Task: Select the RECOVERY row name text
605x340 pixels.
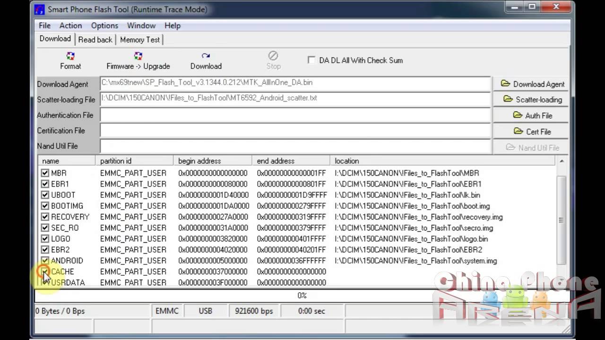Action: (x=70, y=217)
